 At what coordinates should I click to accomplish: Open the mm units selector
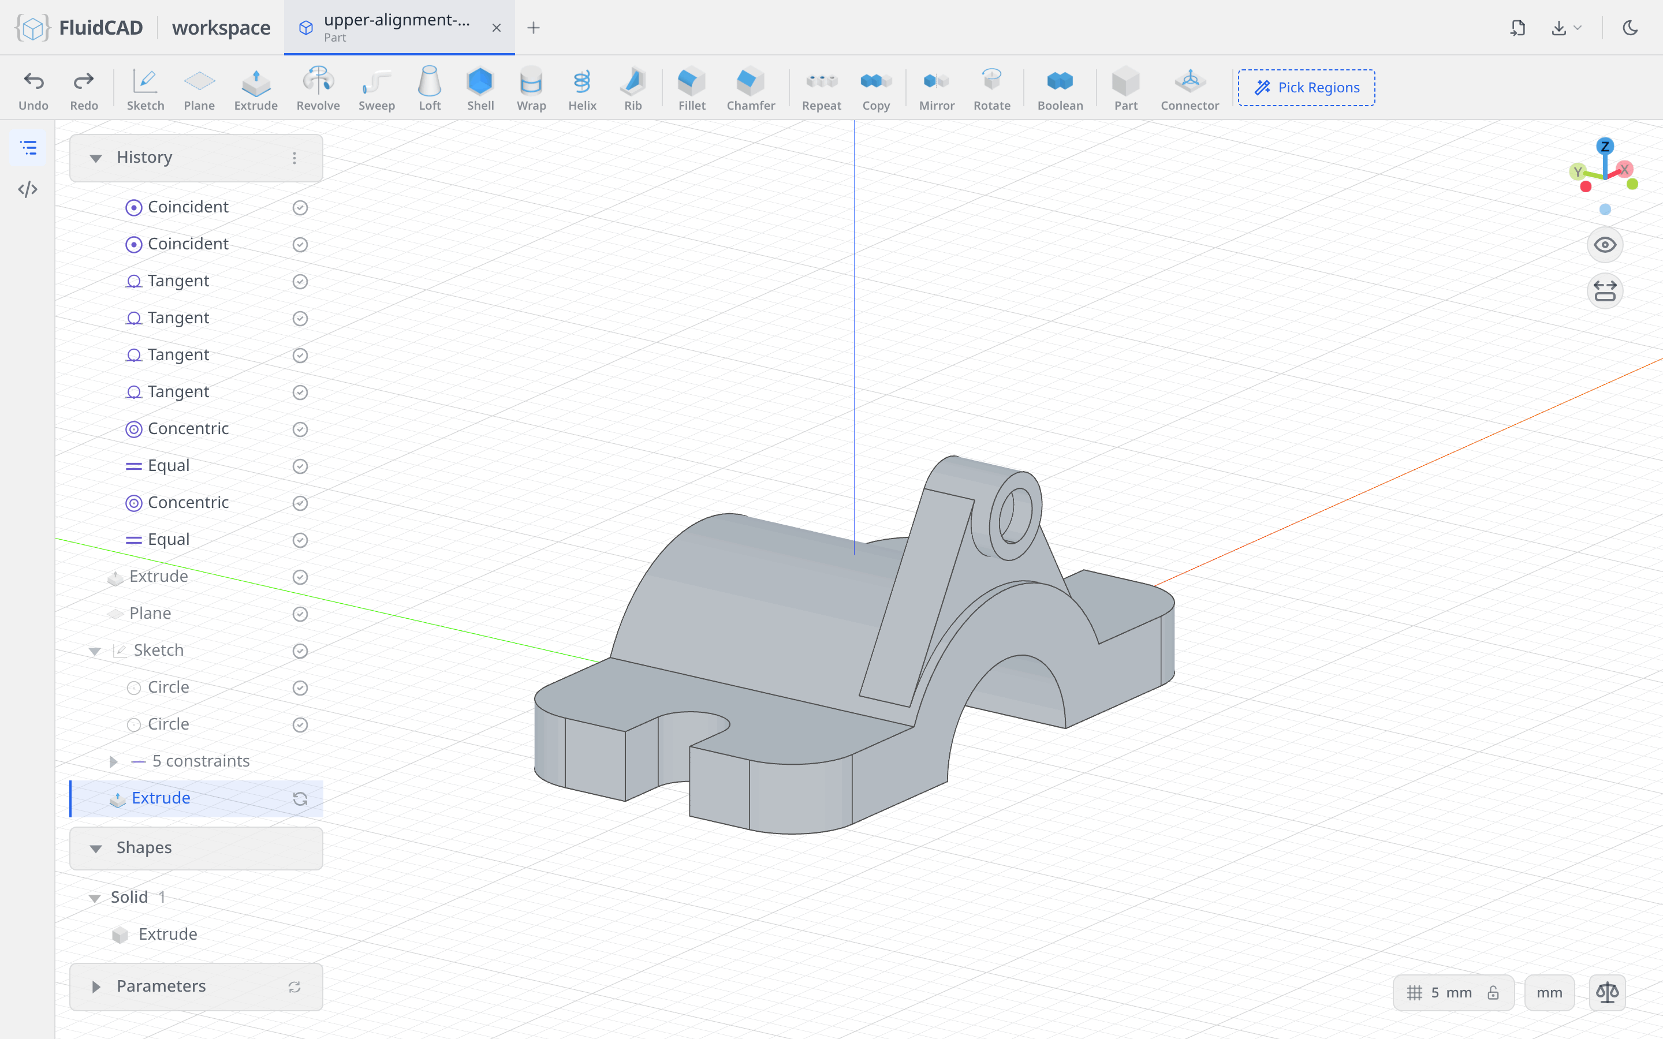coord(1549,992)
